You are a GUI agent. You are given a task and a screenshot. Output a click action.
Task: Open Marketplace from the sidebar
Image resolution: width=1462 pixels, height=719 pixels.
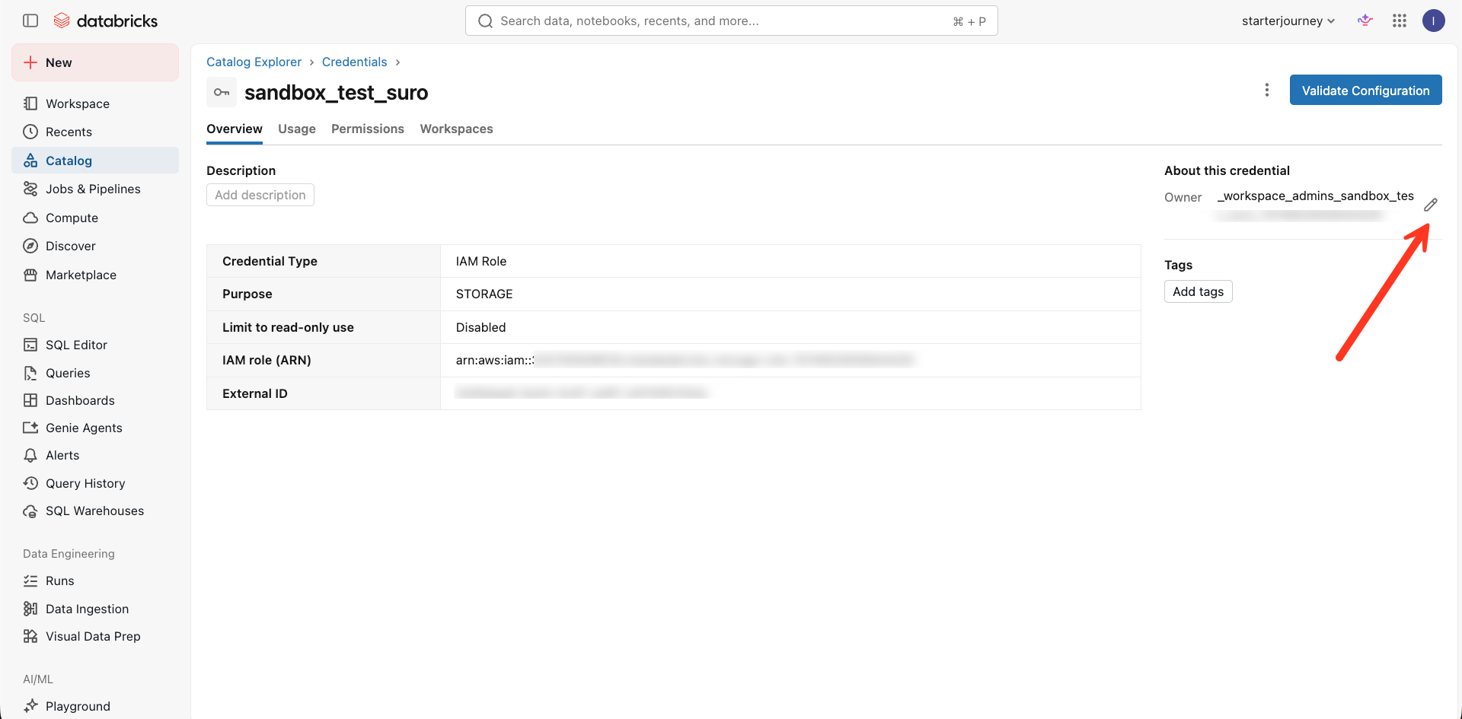(95, 275)
